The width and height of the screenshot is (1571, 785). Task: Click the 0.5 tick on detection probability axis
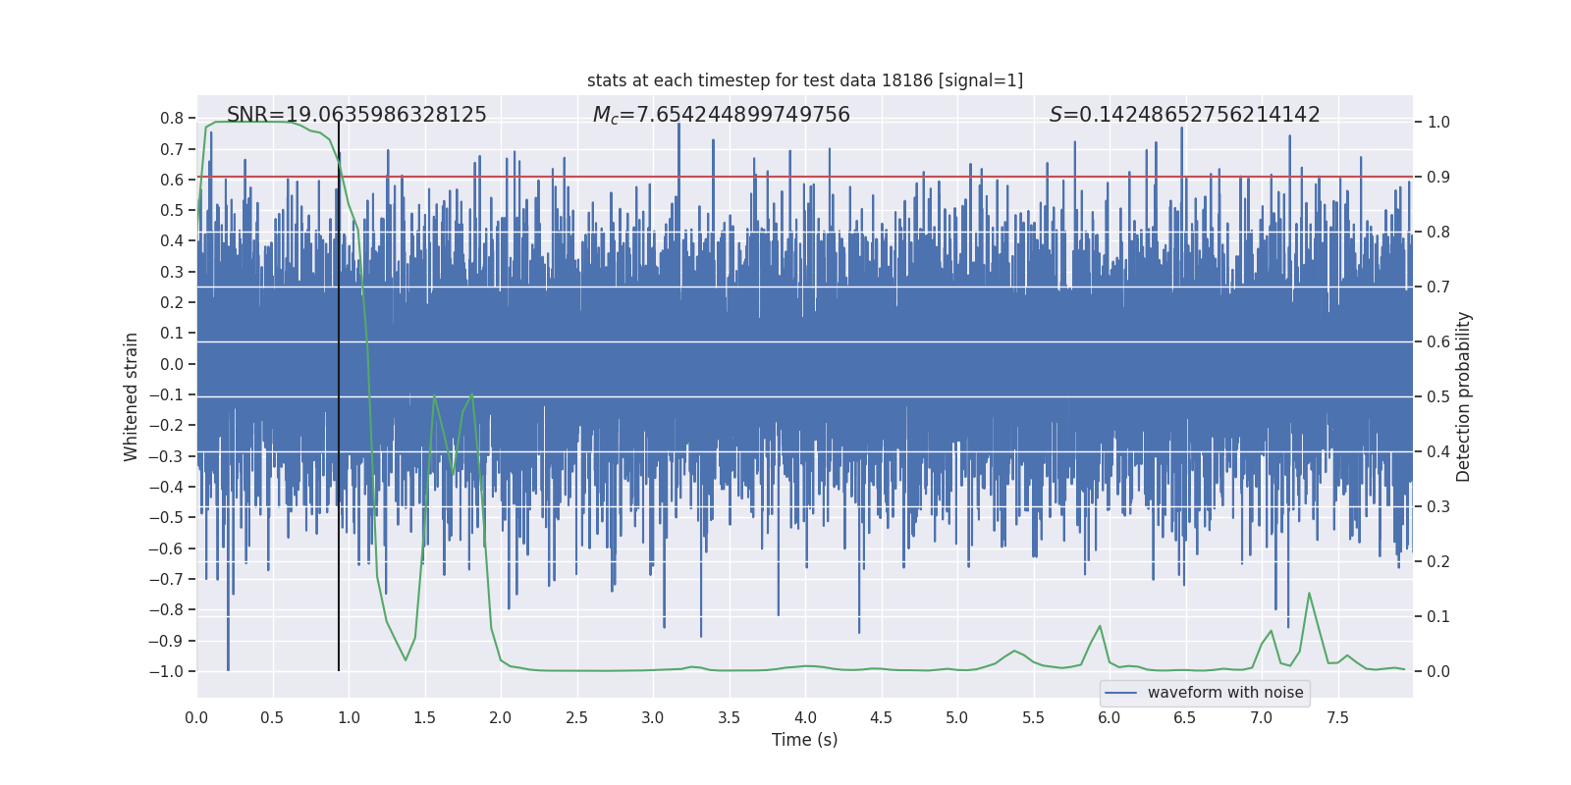[1438, 397]
